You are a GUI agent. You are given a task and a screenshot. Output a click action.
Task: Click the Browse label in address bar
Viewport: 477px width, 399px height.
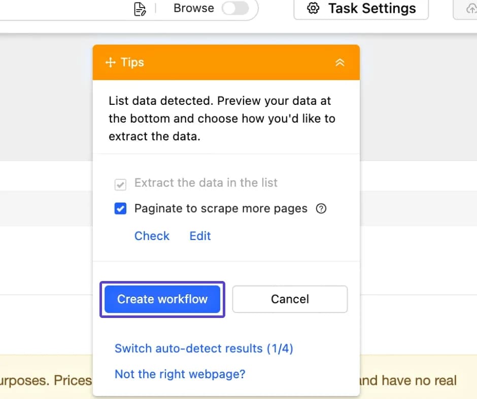[x=193, y=9]
